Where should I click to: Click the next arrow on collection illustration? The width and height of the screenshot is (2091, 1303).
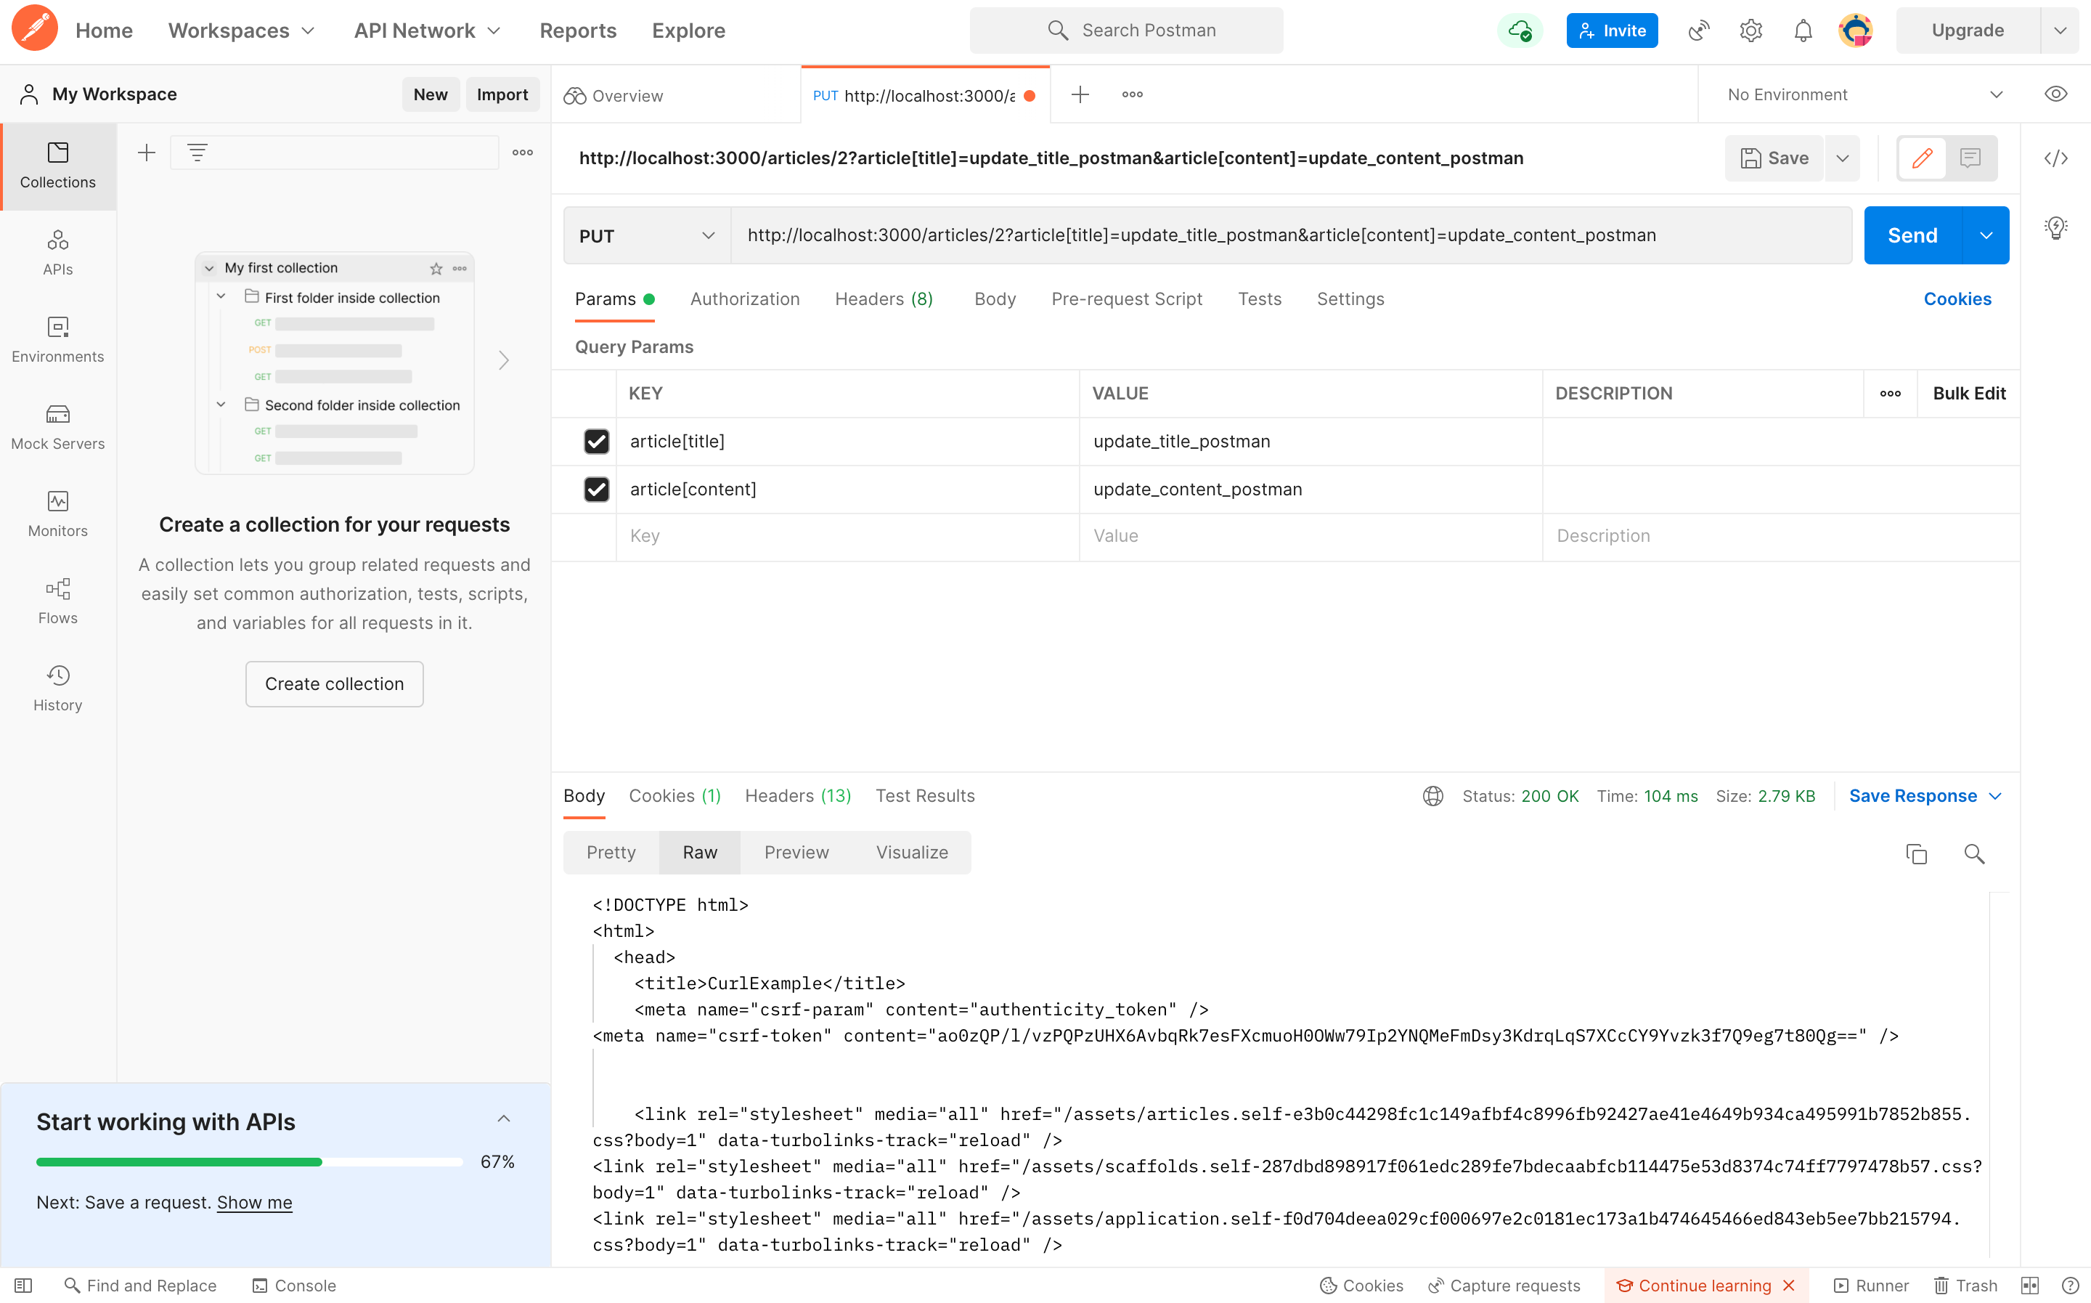[504, 360]
